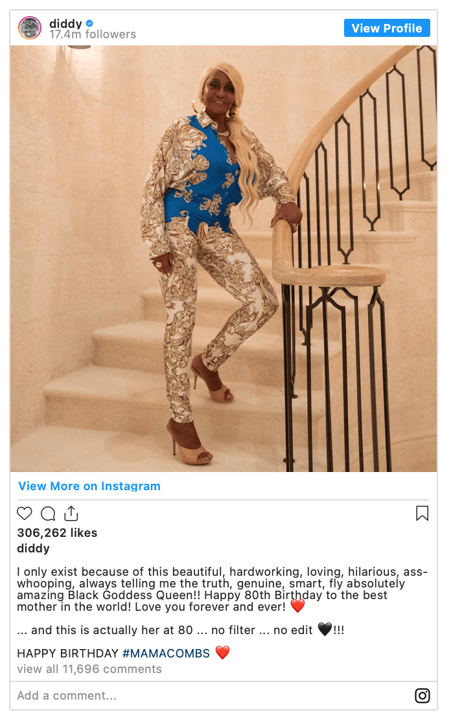Toggle the bookmark save icon
Screen dimensions: 451x721
click(422, 513)
